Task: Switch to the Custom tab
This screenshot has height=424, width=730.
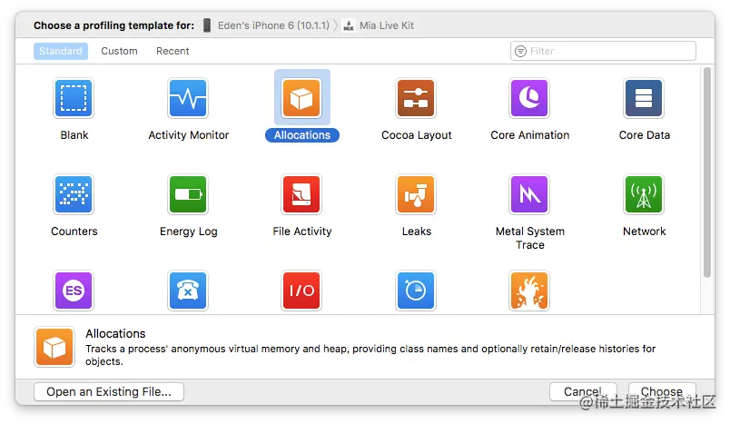Action: point(119,51)
